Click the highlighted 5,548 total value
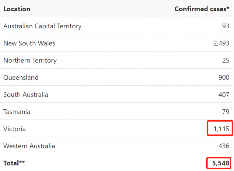This screenshot has width=234, height=171. [221, 163]
